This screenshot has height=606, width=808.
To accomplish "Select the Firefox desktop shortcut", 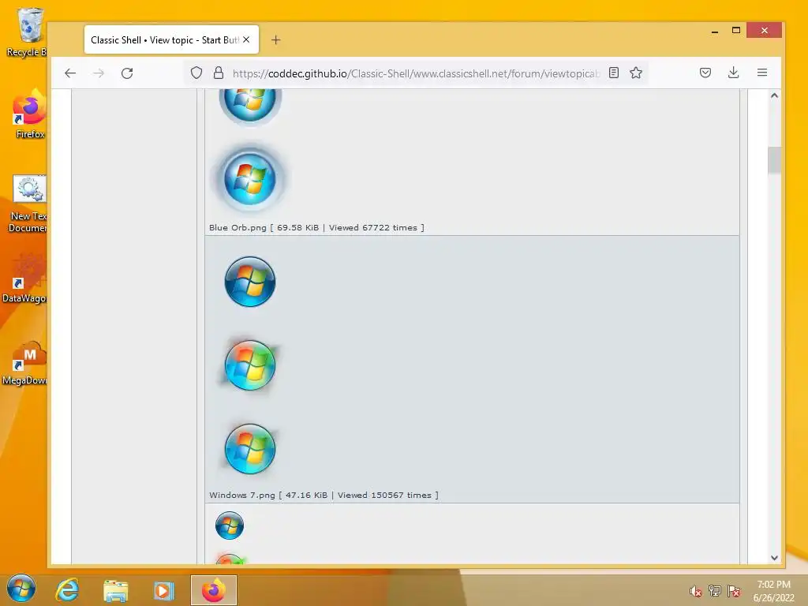I will (29, 114).
